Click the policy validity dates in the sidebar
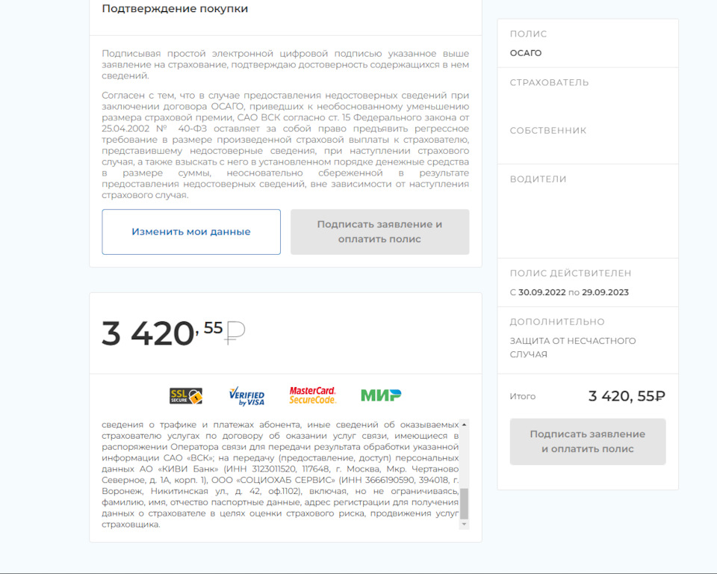Image resolution: width=717 pixels, height=574 pixels. click(x=569, y=292)
